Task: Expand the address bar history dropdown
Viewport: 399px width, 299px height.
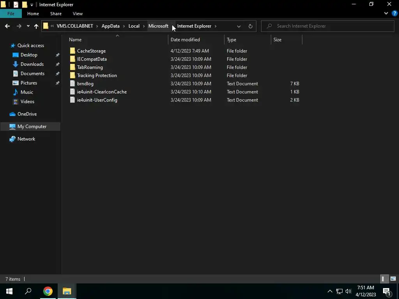Action: click(239, 26)
